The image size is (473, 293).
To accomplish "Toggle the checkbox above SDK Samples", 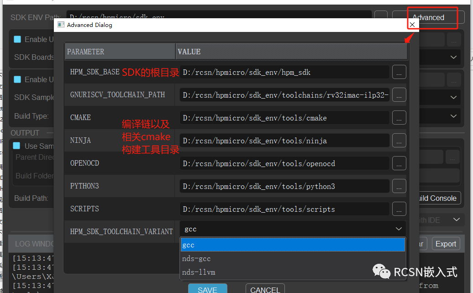I will click(17, 79).
